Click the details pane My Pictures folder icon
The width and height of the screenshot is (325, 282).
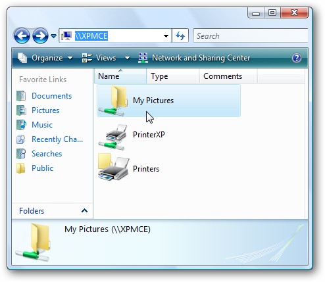point(34,242)
